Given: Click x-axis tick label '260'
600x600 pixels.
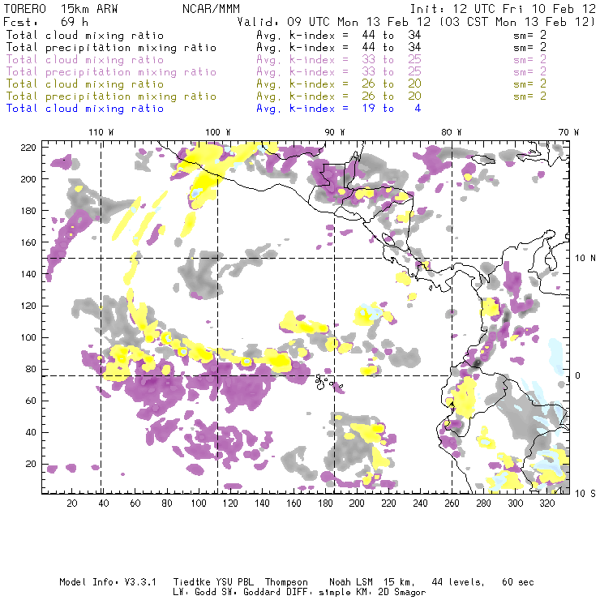Looking at the screenshot, I should (452, 504).
